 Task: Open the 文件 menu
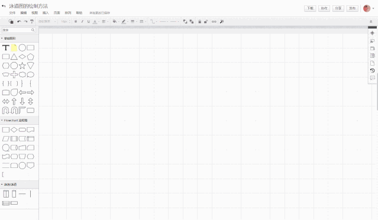pyautogui.click(x=12, y=13)
